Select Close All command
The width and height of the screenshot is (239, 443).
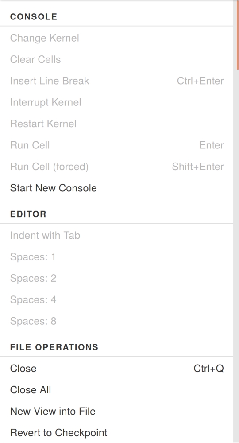pos(117,390)
